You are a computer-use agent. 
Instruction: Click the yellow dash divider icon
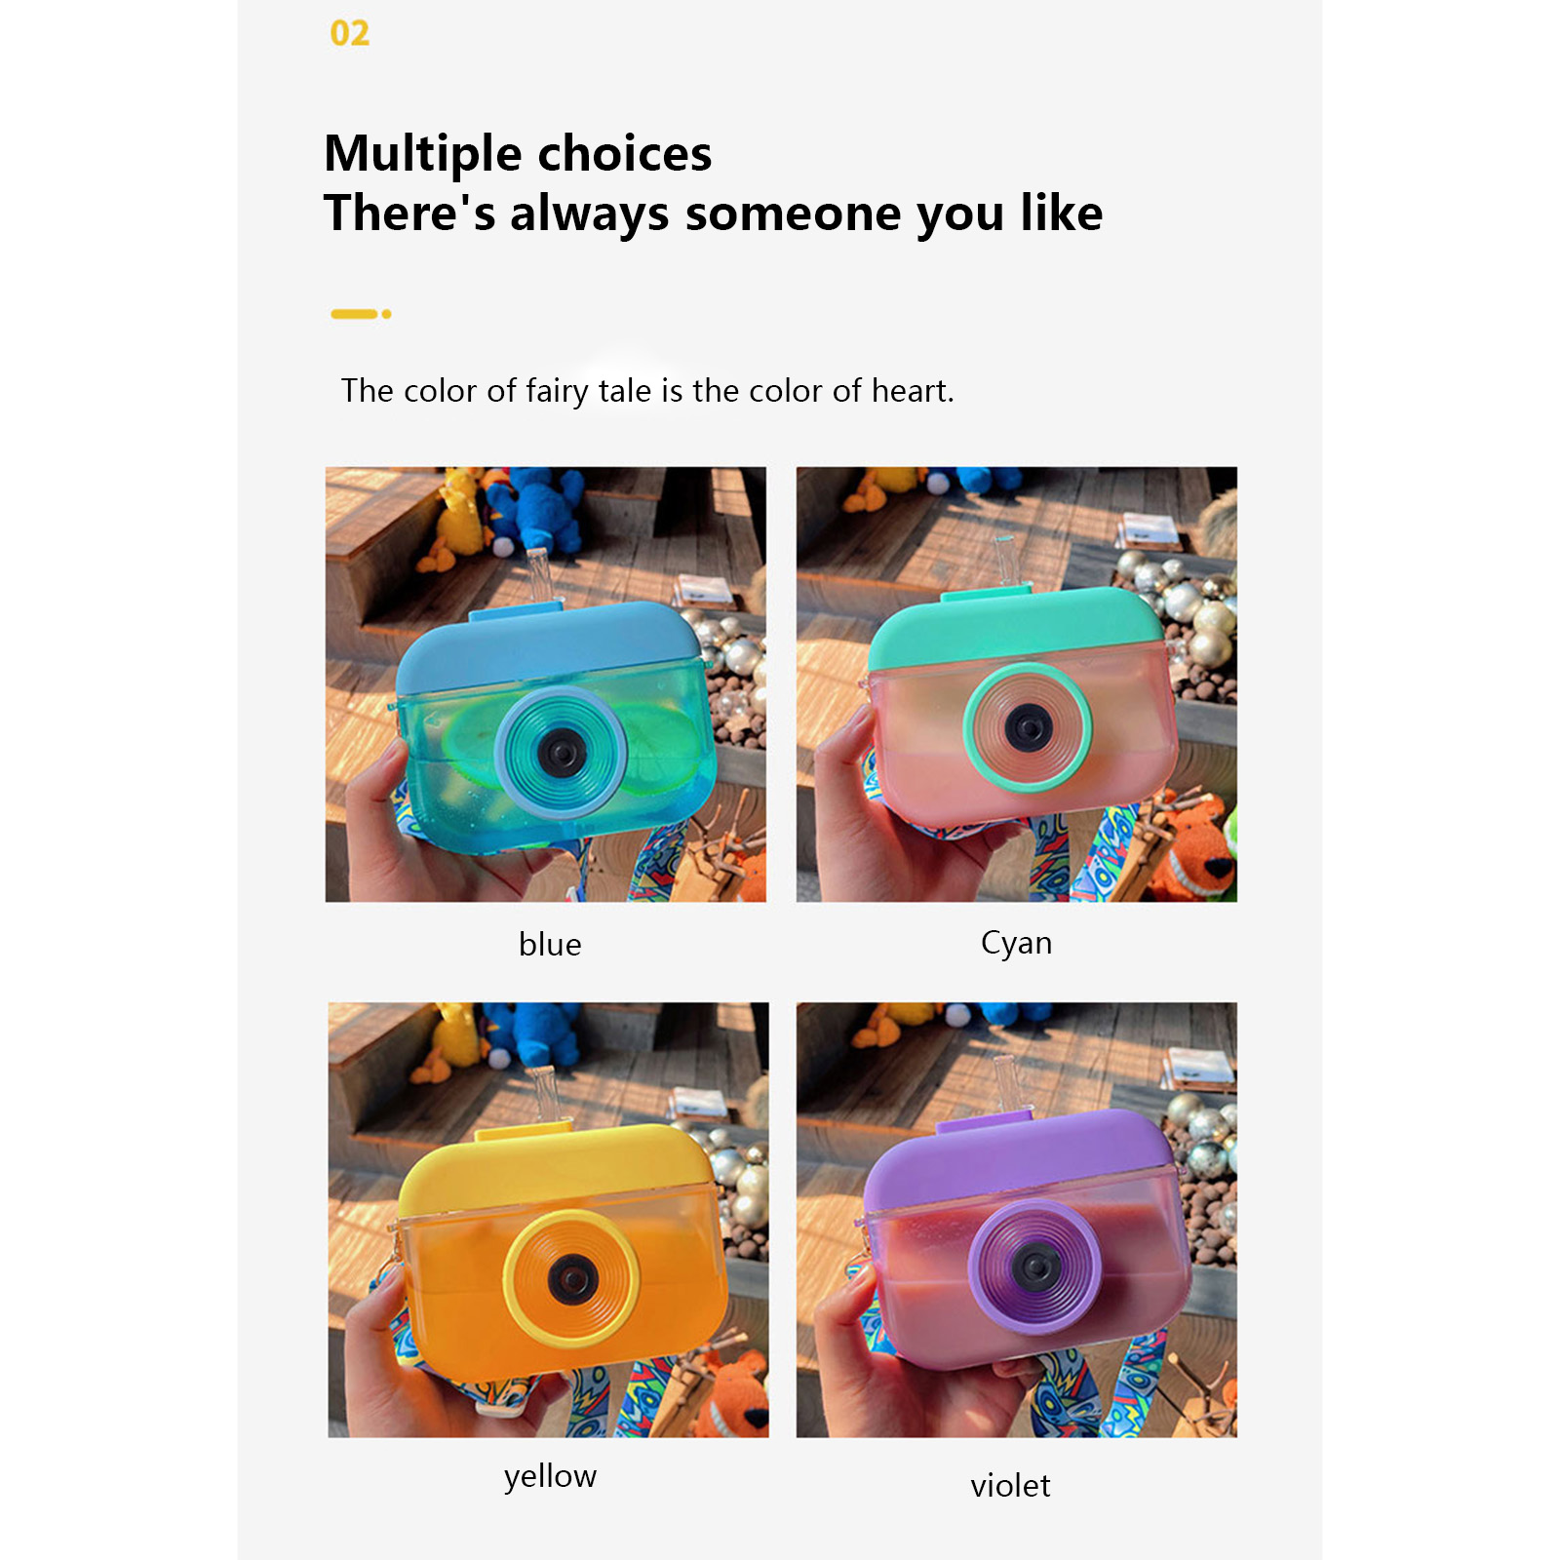click(x=361, y=314)
